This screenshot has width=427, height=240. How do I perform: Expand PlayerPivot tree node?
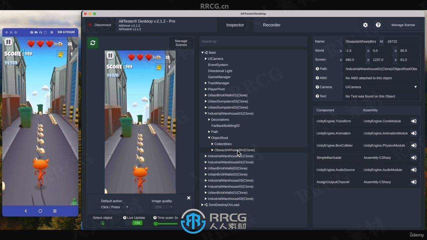click(x=206, y=89)
